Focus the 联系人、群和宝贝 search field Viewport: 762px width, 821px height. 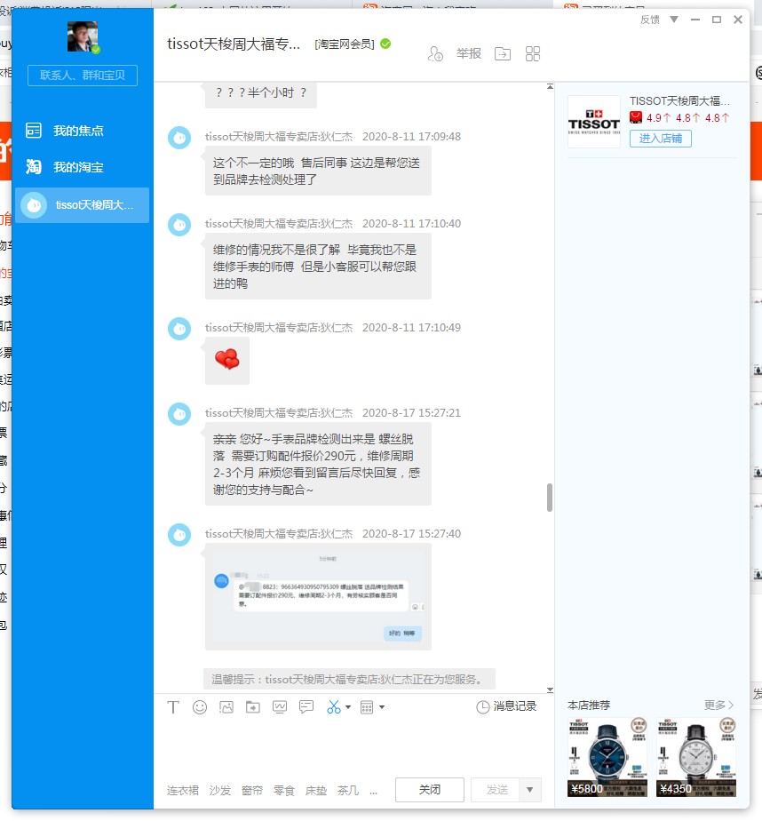[83, 76]
